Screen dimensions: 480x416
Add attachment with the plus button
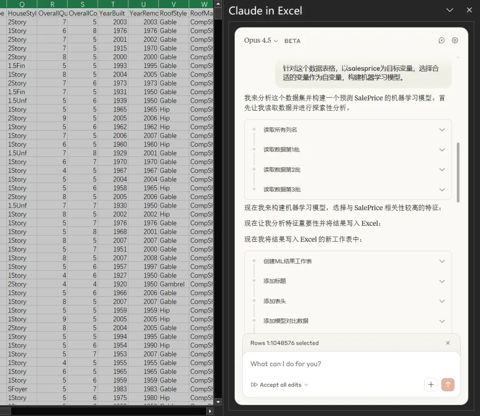[x=431, y=384]
